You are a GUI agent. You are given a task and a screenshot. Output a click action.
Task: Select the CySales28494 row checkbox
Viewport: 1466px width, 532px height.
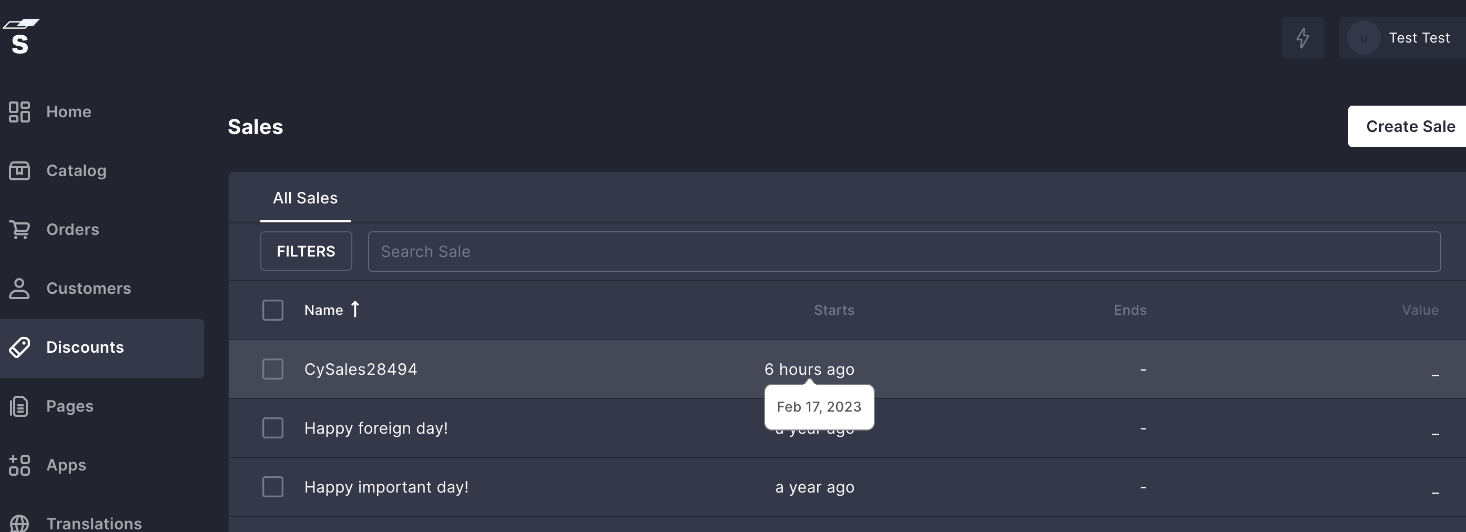273,369
